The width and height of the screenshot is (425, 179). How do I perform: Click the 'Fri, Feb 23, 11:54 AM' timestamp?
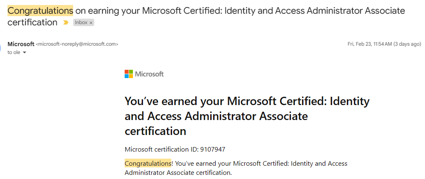click(370, 44)
